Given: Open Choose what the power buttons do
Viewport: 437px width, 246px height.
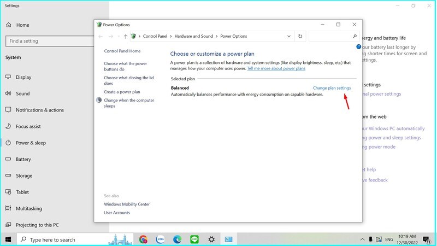Looking at the screenshot, I should pos(126,66).
